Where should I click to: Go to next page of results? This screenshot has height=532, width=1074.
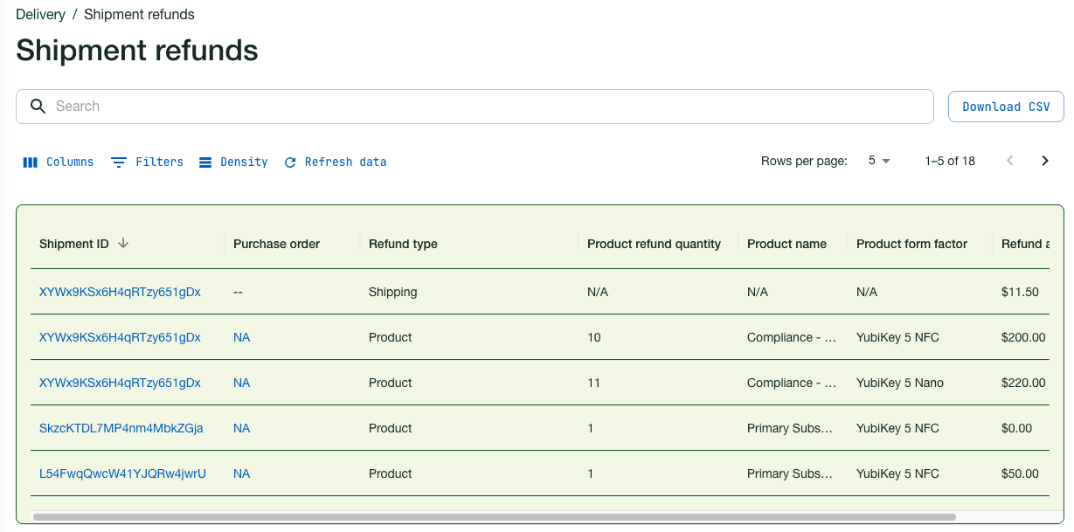coord(1044,161)
